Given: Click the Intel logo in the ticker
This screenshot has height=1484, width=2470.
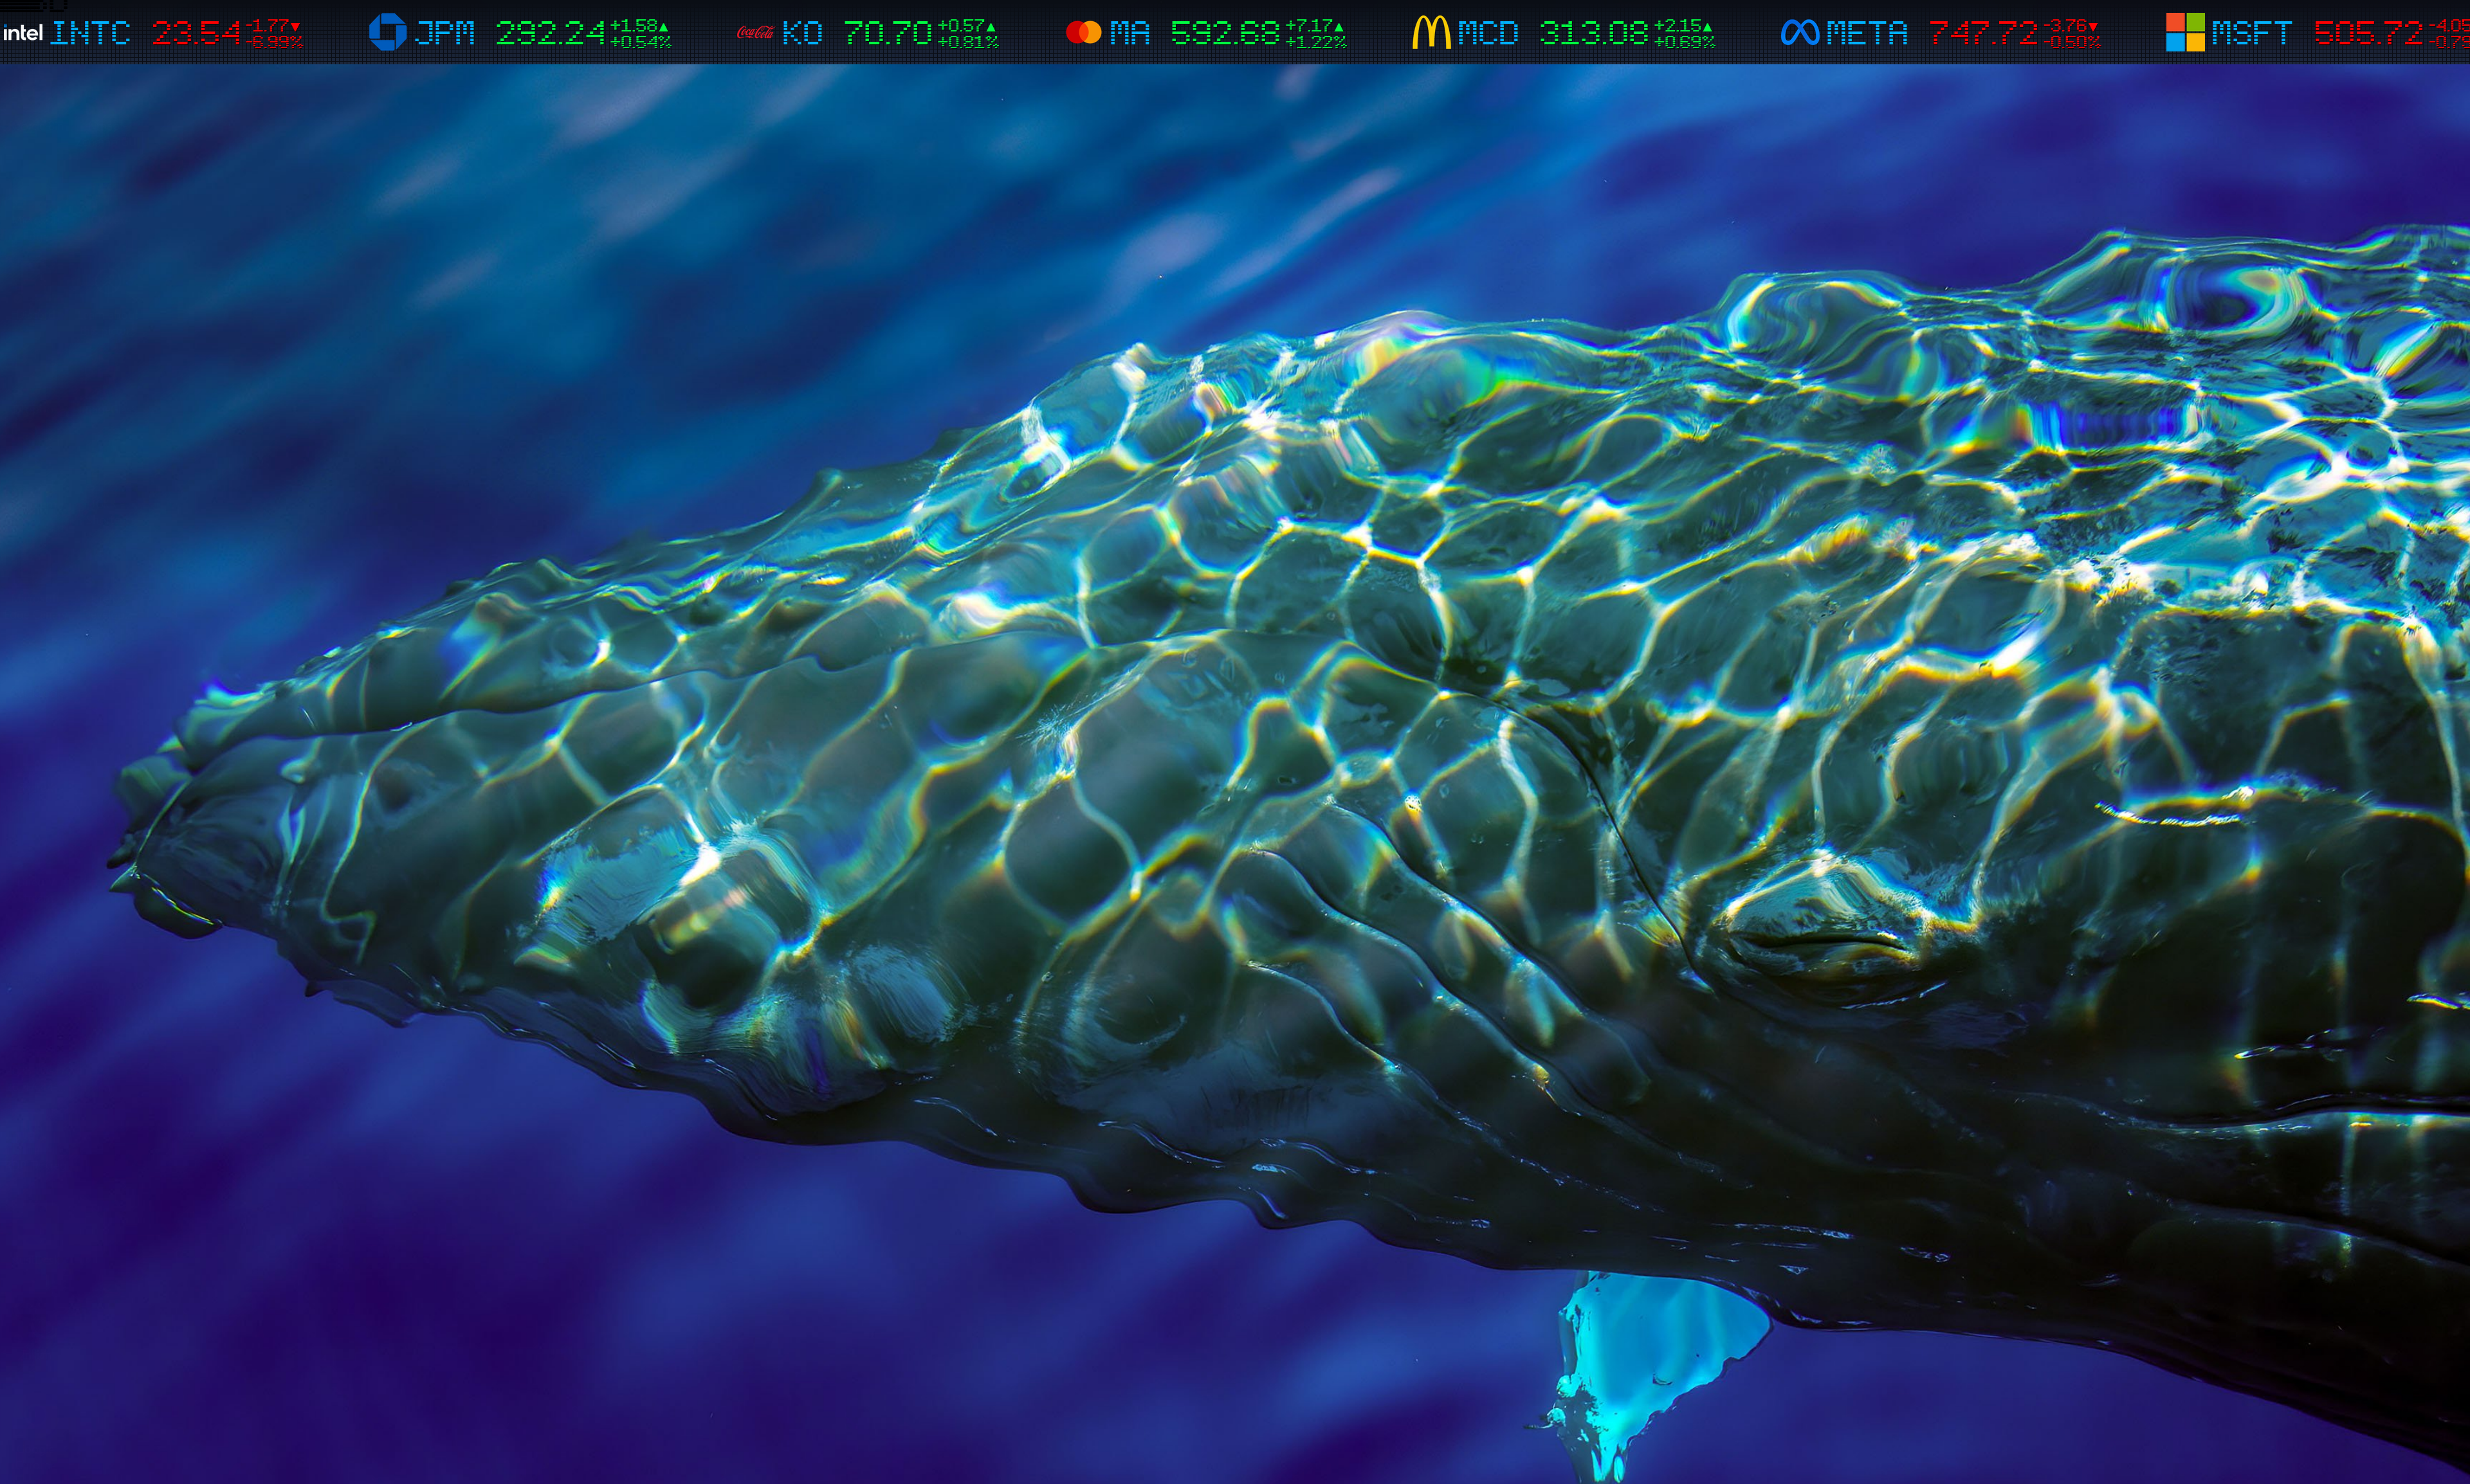Looking at the screenshot, I should pos(22,33).
